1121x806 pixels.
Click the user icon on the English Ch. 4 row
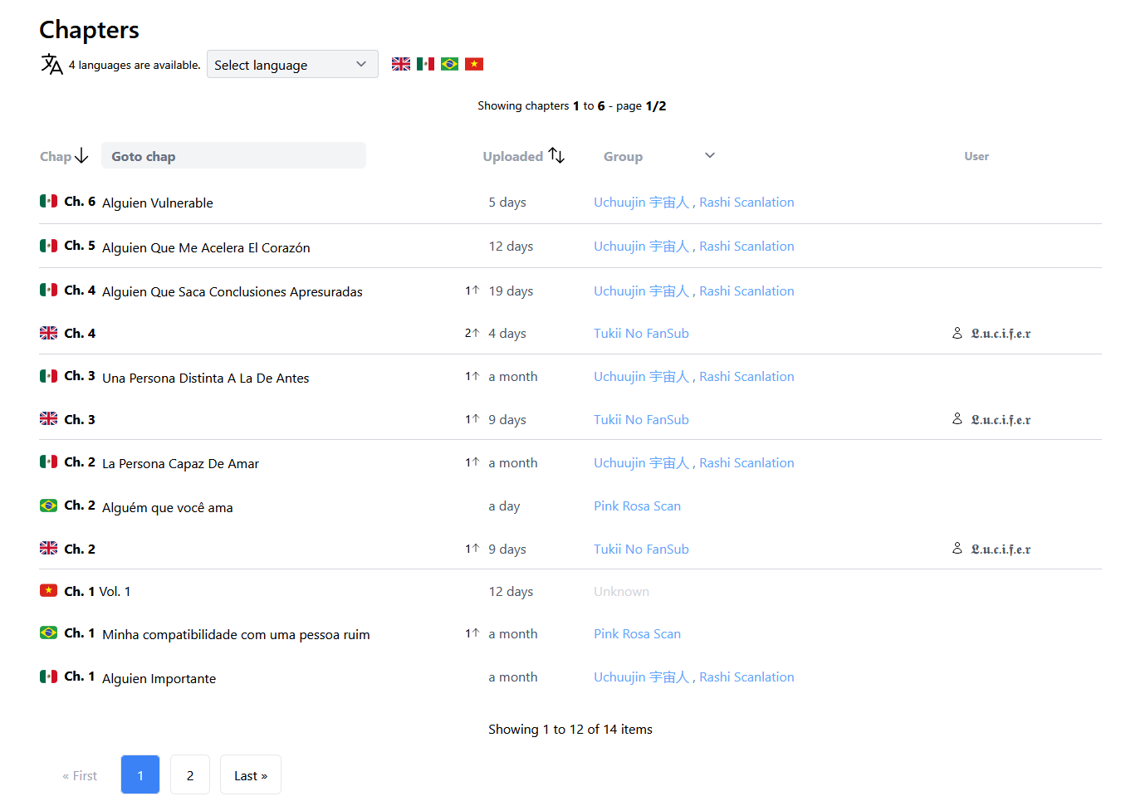pyautogui.click(x=957, y=333)
